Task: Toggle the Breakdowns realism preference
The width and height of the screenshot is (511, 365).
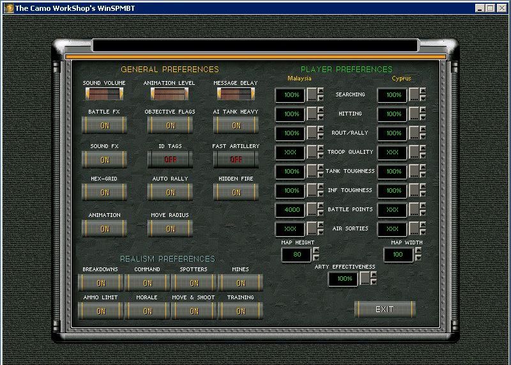Action: (x=101, y=283)
